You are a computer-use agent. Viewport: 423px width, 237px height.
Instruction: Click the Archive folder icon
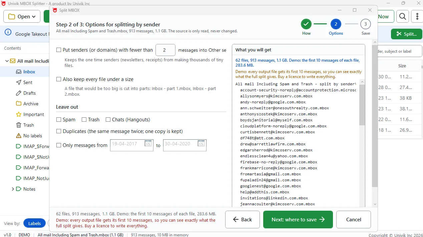[x=19, y=104]
